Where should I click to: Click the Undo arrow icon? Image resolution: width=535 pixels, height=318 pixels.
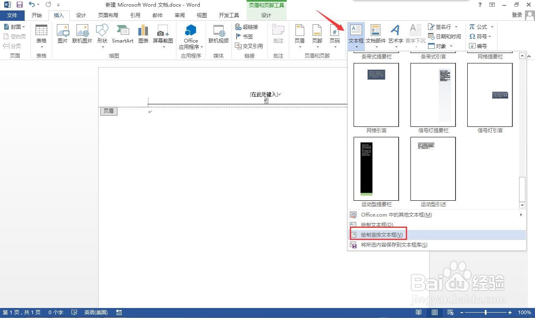click(32, 5)
